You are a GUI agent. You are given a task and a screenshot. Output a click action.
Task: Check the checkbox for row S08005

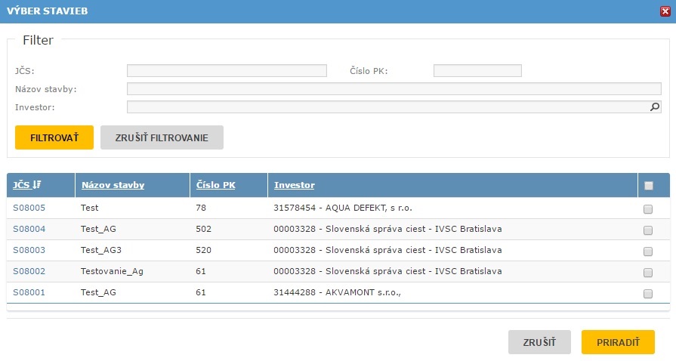tap(648, 209)
